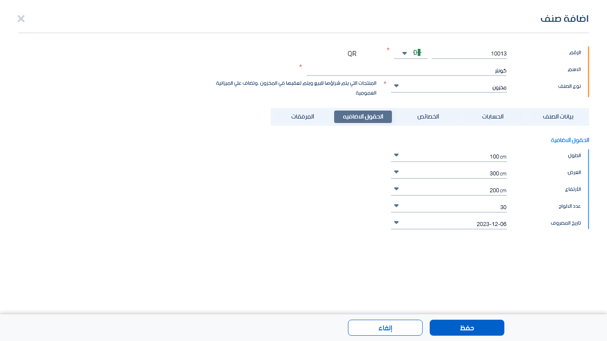Click the حفظ save button
The width and height of the screenshot is (607, 341).
pos(467,328)
